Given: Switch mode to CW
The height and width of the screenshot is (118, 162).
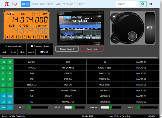Looking at the screenshot, I should point(3,102).
